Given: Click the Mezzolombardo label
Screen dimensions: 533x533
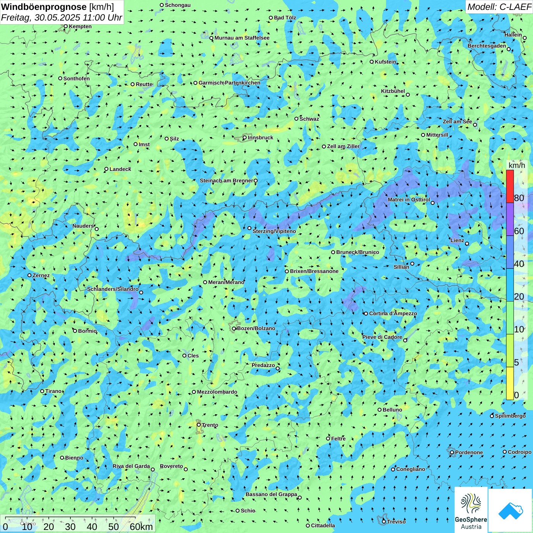Looking at the screenshot, I should 217,392.
